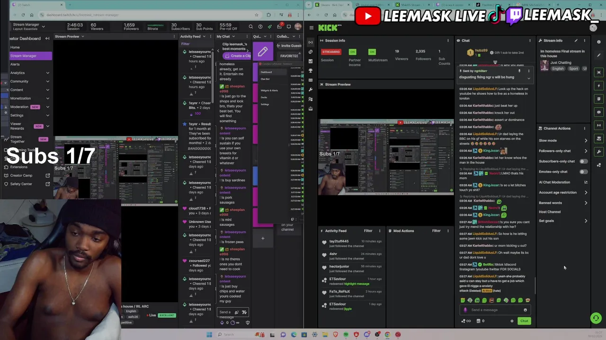Click English tag in Stream info
Screen dimensions: 606x340
coord(558,69)
